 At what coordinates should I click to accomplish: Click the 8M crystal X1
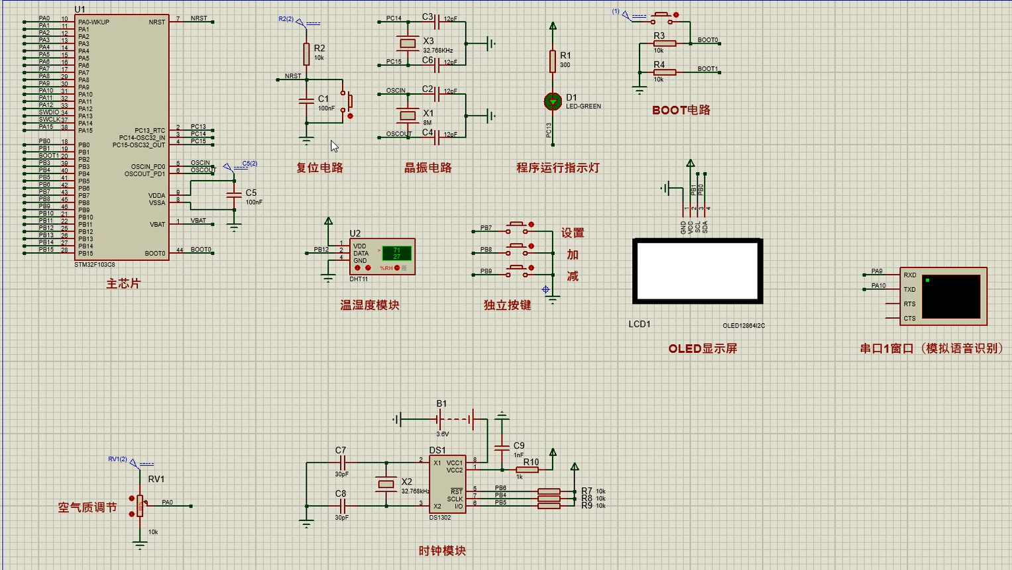point(408,115)
